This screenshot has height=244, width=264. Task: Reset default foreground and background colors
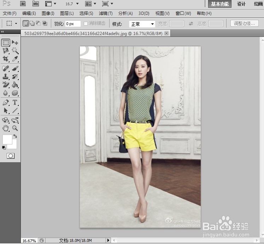click(4, 147)
